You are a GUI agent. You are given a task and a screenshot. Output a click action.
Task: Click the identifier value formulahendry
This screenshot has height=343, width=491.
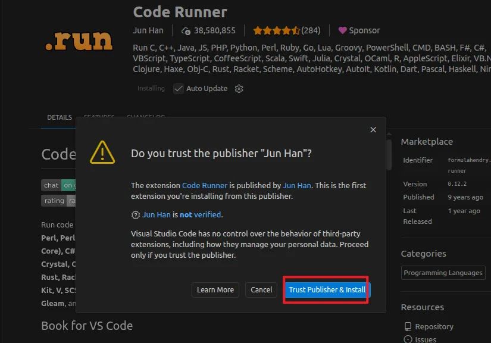click(x=469, y=160)
